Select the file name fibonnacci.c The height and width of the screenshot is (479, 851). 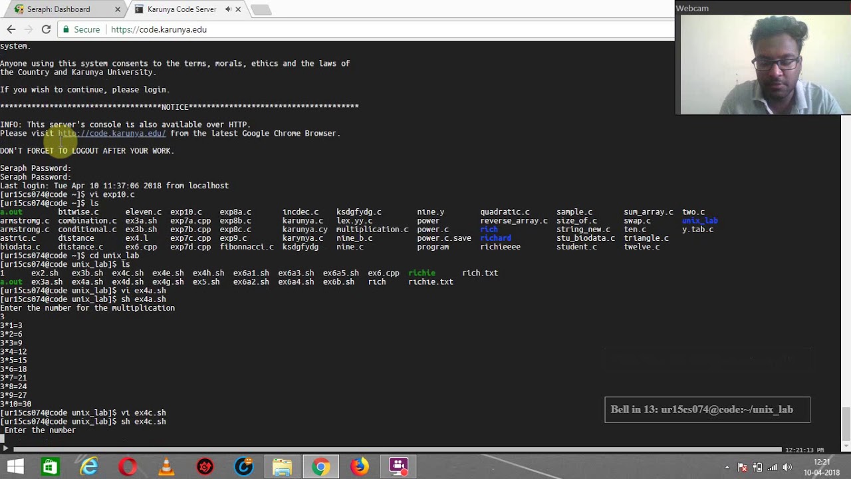click(247, 247)
